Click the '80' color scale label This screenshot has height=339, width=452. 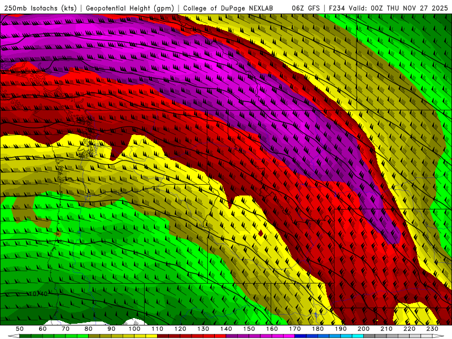(x=89, y=329)
